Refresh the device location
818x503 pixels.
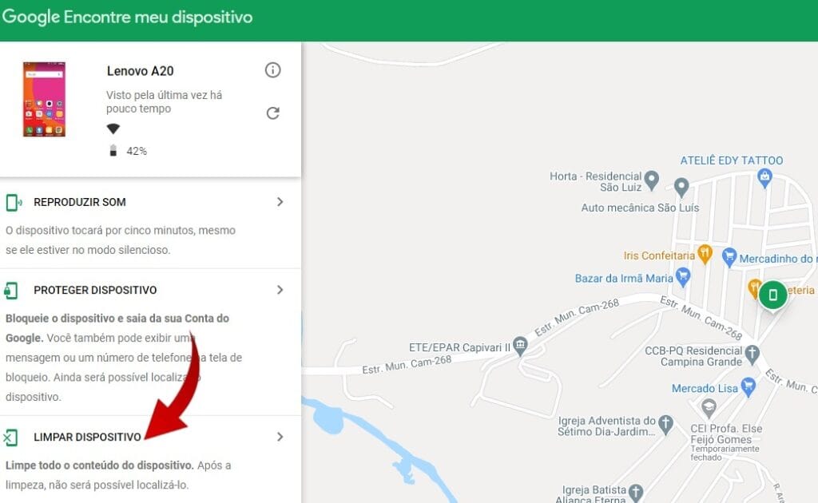(273, 113)
